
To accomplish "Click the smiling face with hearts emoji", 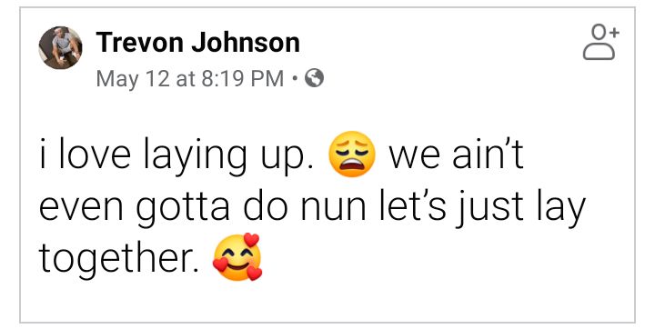I will 237,256.
